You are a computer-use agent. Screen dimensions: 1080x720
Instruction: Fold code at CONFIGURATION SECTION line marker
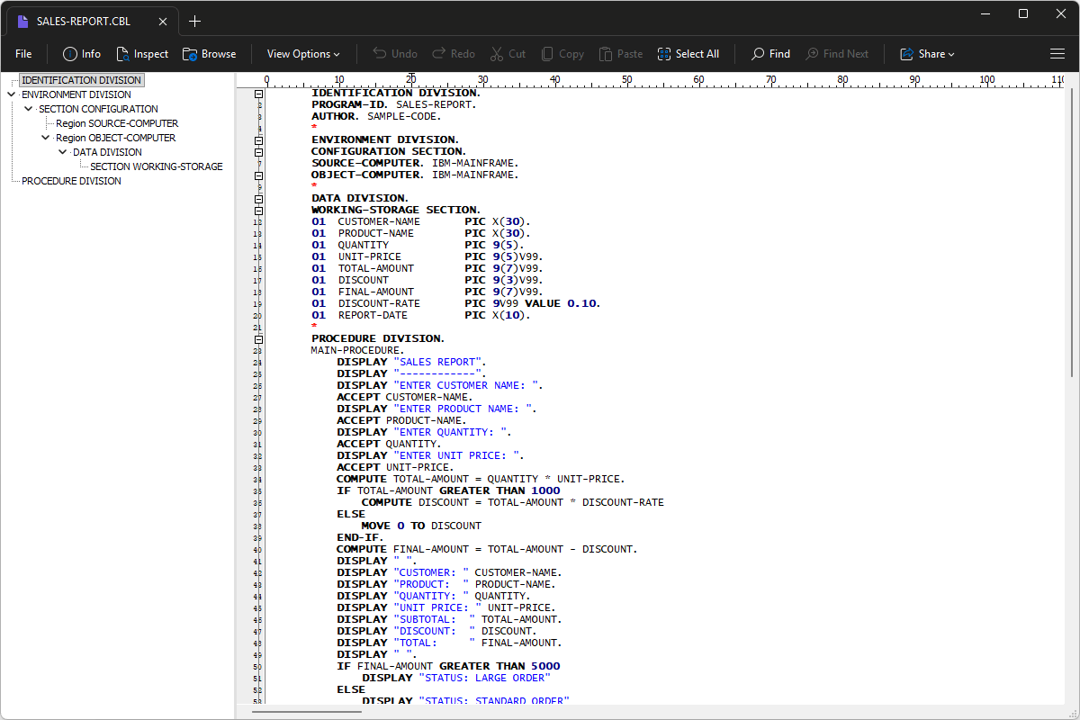point(259,151)
